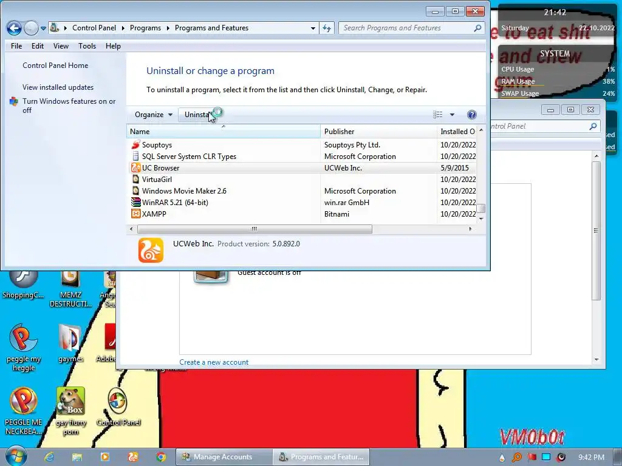This screenshot has height=466, width=622.
Task: Open the Help menu
Action: point(113,46)
